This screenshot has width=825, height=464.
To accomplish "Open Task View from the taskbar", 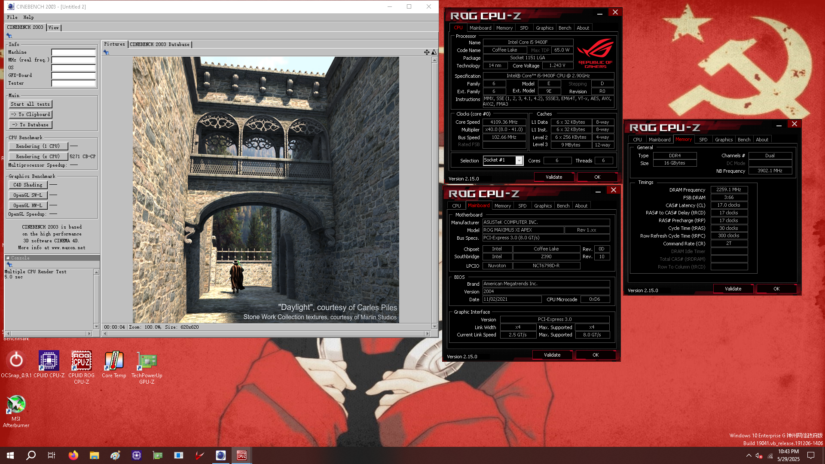I will 52,455.
